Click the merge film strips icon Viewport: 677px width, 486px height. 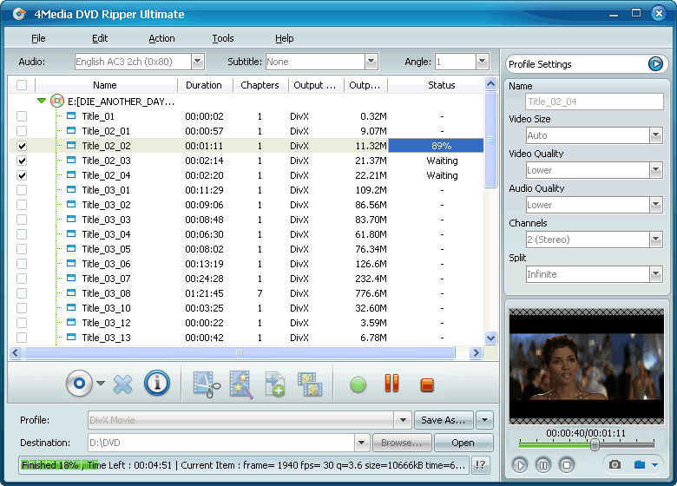click(x=309, y=384)
